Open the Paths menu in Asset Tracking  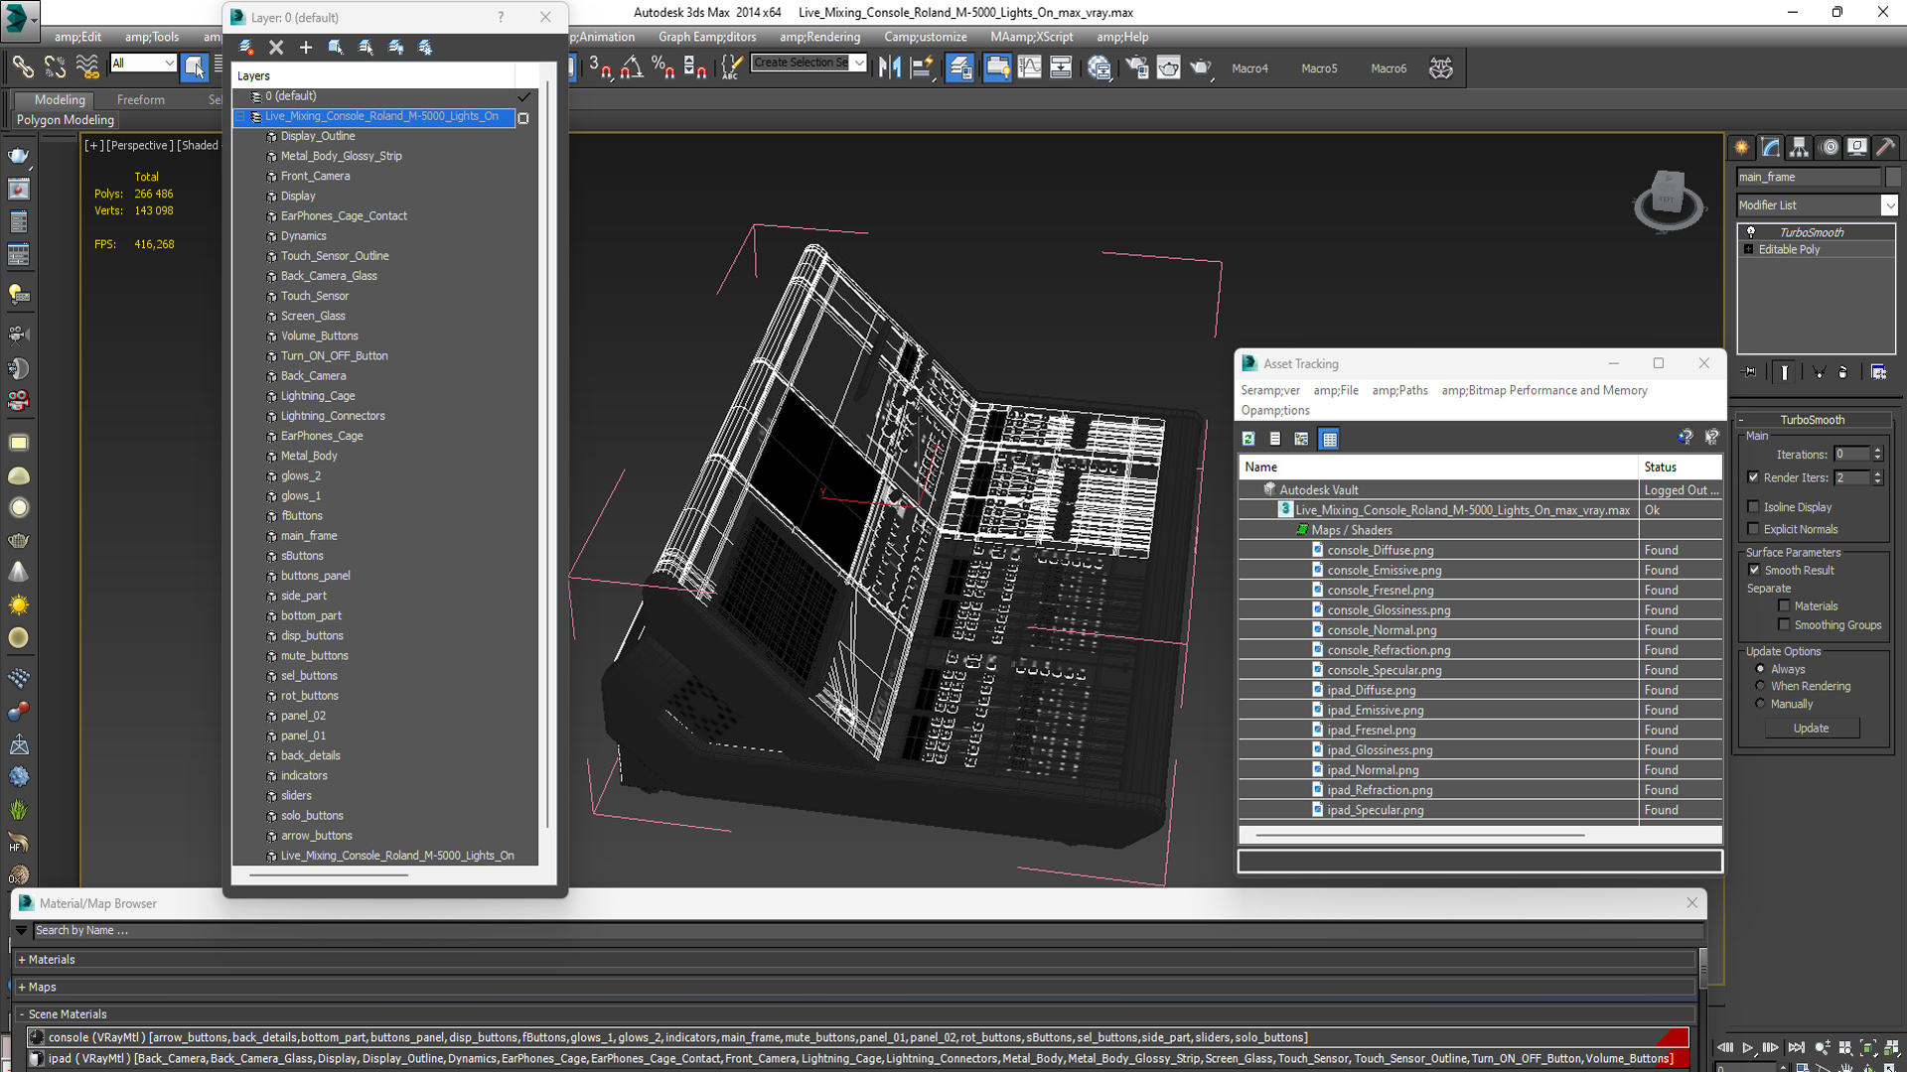(x=1399, y=390)
